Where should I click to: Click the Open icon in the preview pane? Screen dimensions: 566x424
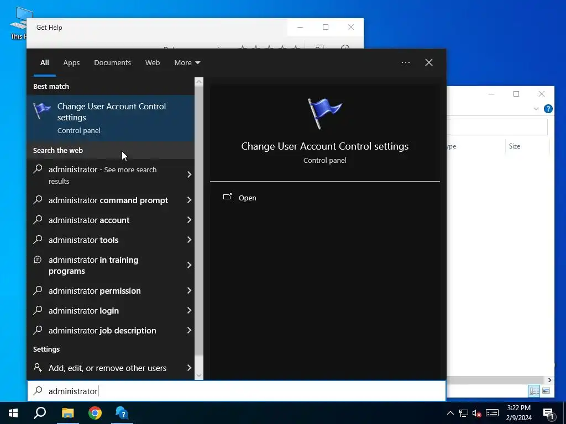(227, 197)
